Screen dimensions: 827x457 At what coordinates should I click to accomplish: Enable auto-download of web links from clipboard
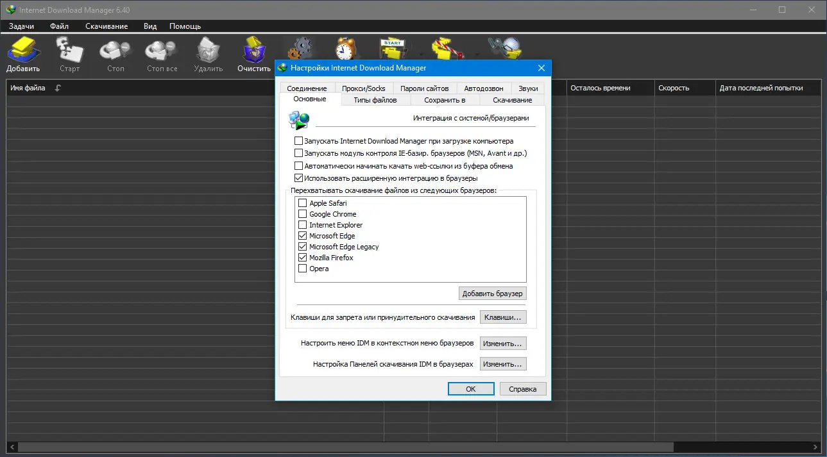pyautogui.click(x=298, y=166)
